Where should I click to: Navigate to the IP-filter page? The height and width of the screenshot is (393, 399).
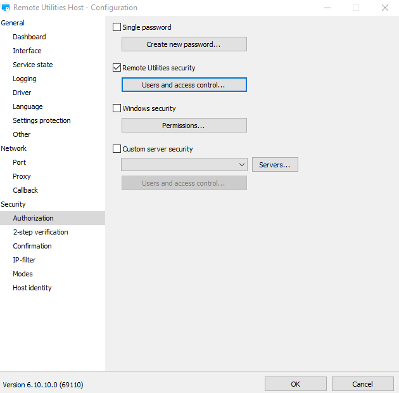coord(24,260)
